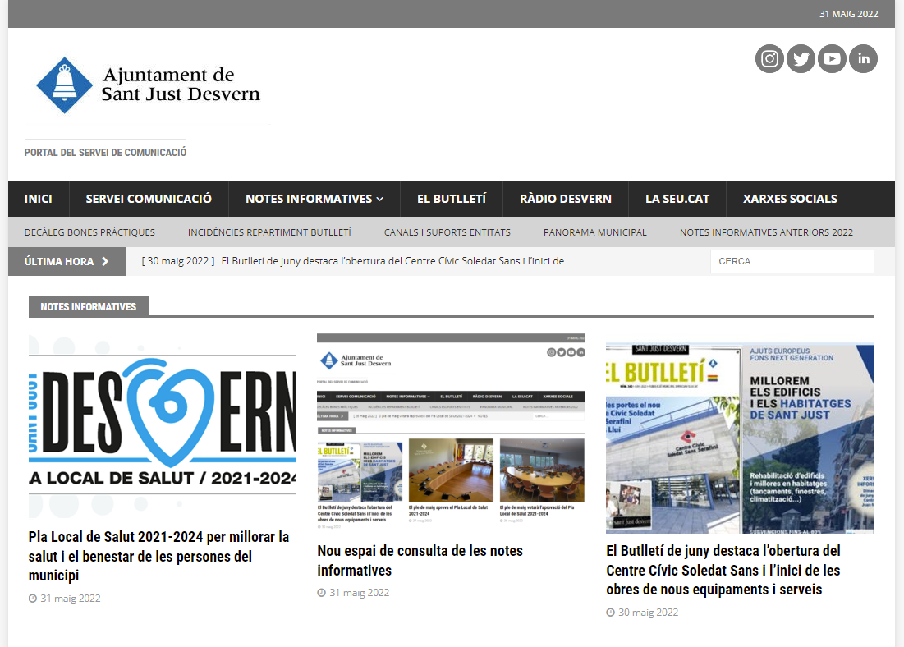Image resolution: width=904 pixels, height=647 pixels.
Task: Open the YouTube social icon
Action: [832, 58]
